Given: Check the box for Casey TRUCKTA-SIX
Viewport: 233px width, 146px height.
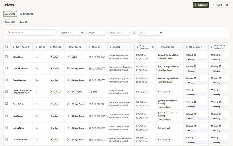Looking at the screenshot, I should (x=6, y=92).
